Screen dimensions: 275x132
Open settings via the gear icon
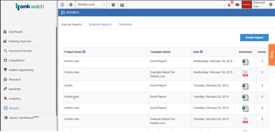tap(271, 5)
